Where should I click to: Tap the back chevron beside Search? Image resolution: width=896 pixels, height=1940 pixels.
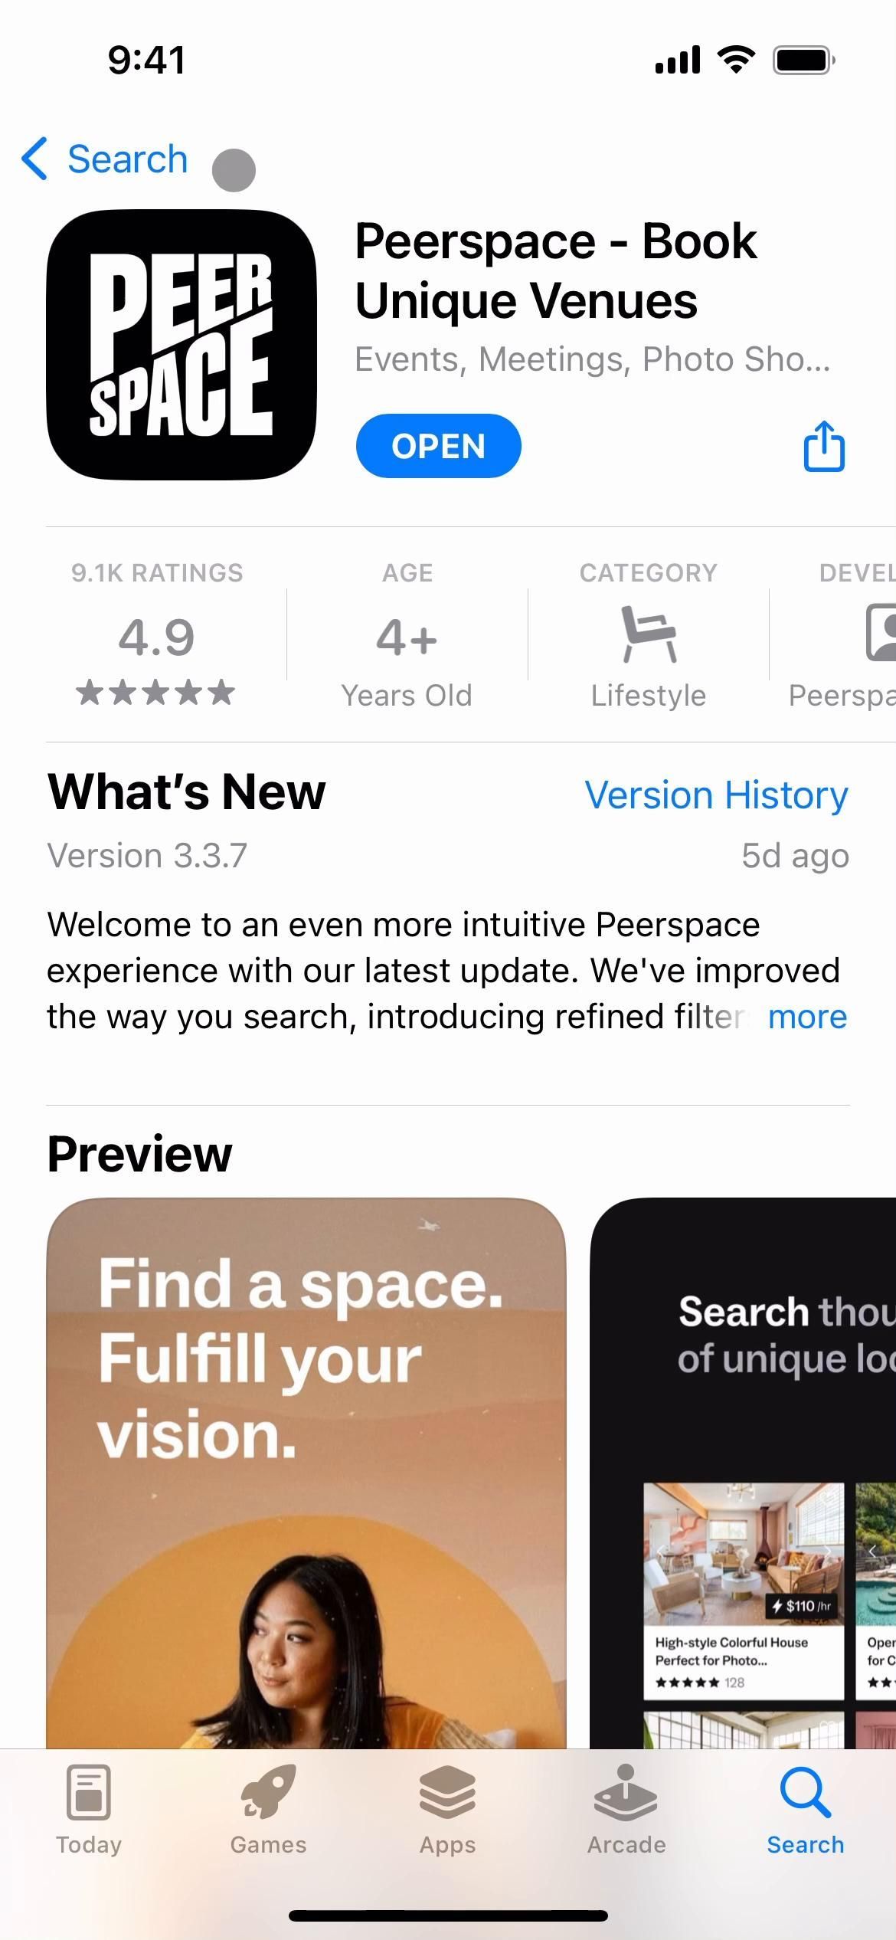[34, 159]
